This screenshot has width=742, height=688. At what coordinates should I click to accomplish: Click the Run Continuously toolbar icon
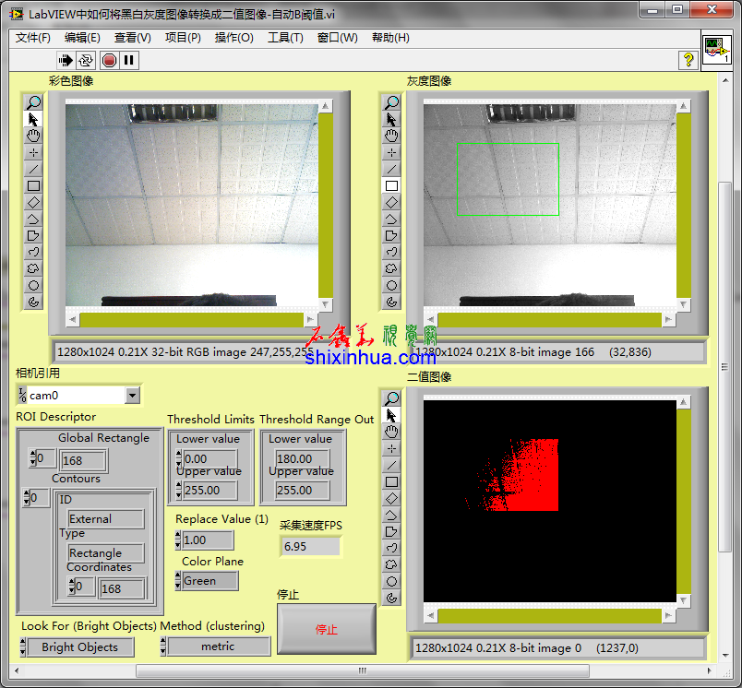click(86, 60)
